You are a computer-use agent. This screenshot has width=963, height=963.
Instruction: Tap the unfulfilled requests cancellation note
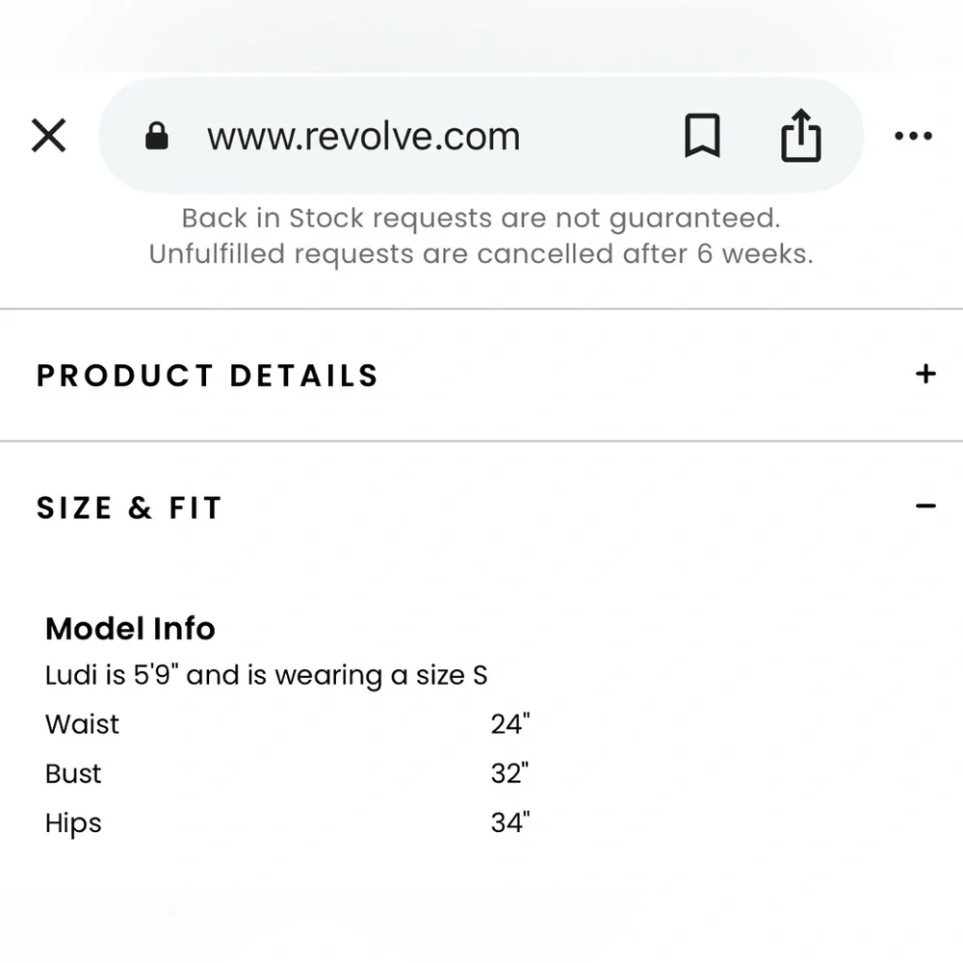coord(481,254)
